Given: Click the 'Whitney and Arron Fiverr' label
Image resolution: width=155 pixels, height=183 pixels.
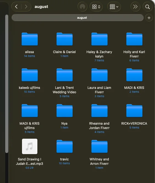Looking at the screenshot, I should tap(99, 162).
